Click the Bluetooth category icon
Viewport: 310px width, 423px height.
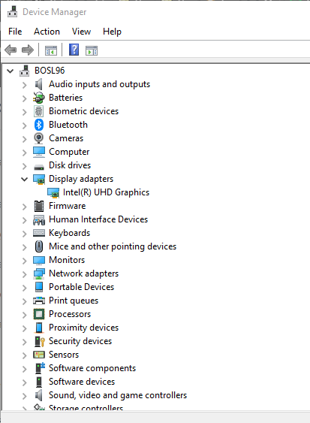(39, 125)
